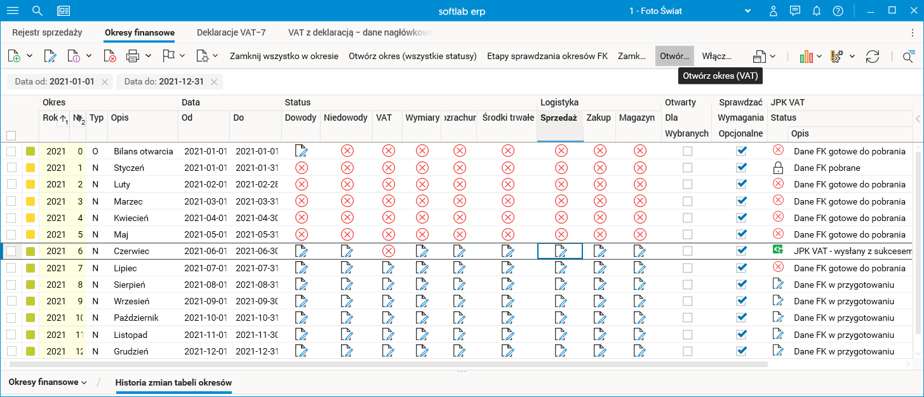924x397 pixels.
Task: Switch to the Deklaracje VAT-7 tab
Action: point(231,32)
